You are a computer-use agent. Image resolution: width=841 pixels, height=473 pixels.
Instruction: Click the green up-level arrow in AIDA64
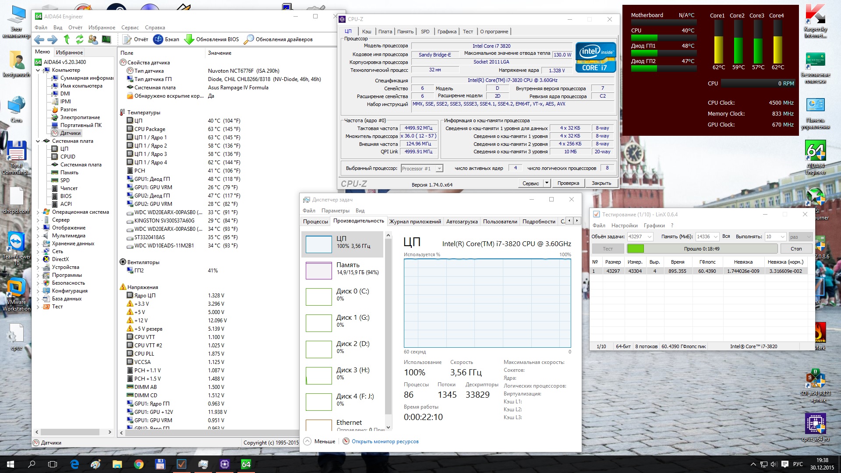[x=67, y=39]
